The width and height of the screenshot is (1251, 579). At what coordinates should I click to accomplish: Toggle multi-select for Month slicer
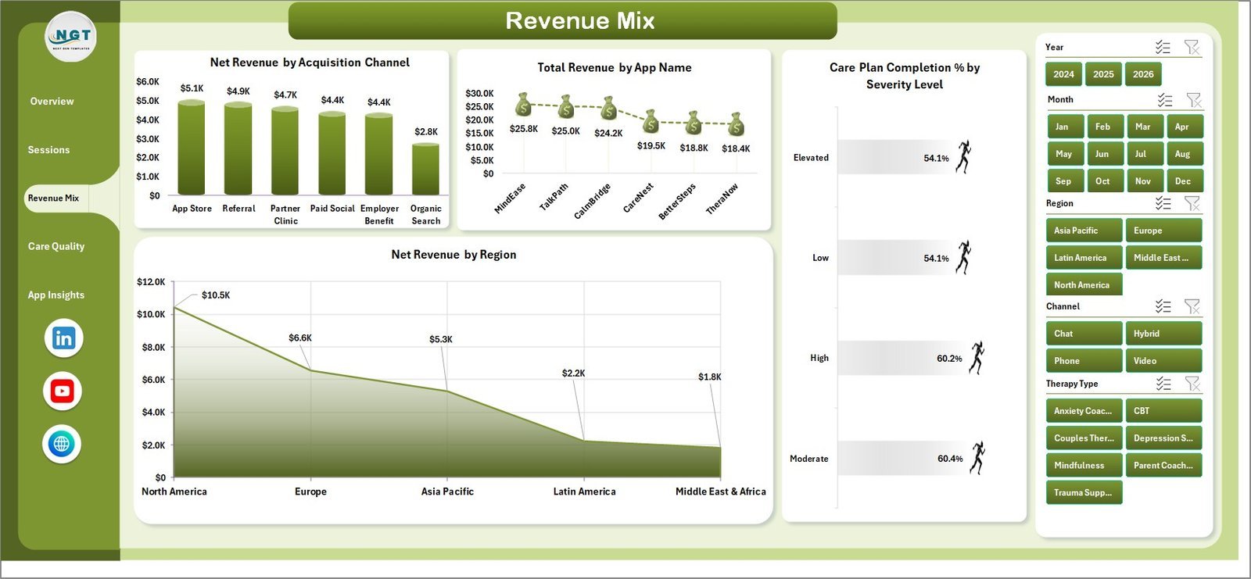pyautogui.click(x=1165, y=100)
